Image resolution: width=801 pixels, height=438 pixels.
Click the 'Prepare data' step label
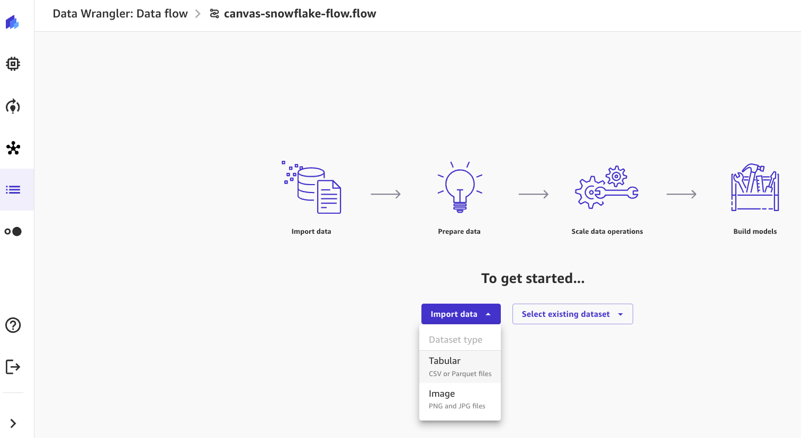pos(460,232)
